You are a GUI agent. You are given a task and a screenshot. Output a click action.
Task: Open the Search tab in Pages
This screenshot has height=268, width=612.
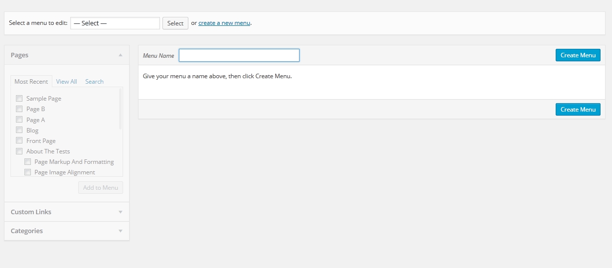pos(94,82)
